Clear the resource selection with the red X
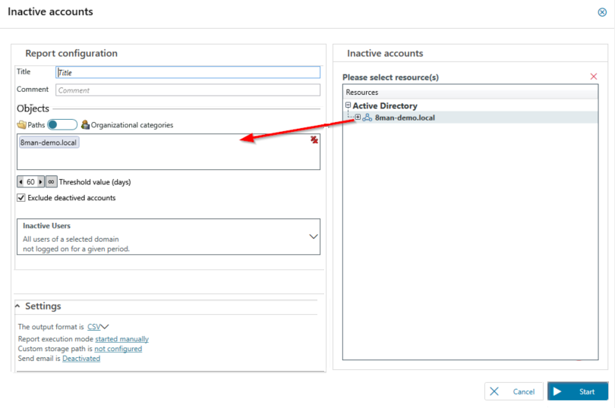Image resolution: width=615 pixels, height=408 pixels. click(594, 77)
